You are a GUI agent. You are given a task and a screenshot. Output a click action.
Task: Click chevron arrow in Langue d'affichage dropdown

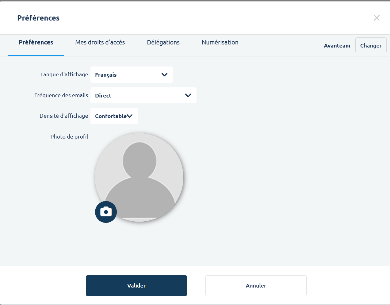[x=164, y=74]
